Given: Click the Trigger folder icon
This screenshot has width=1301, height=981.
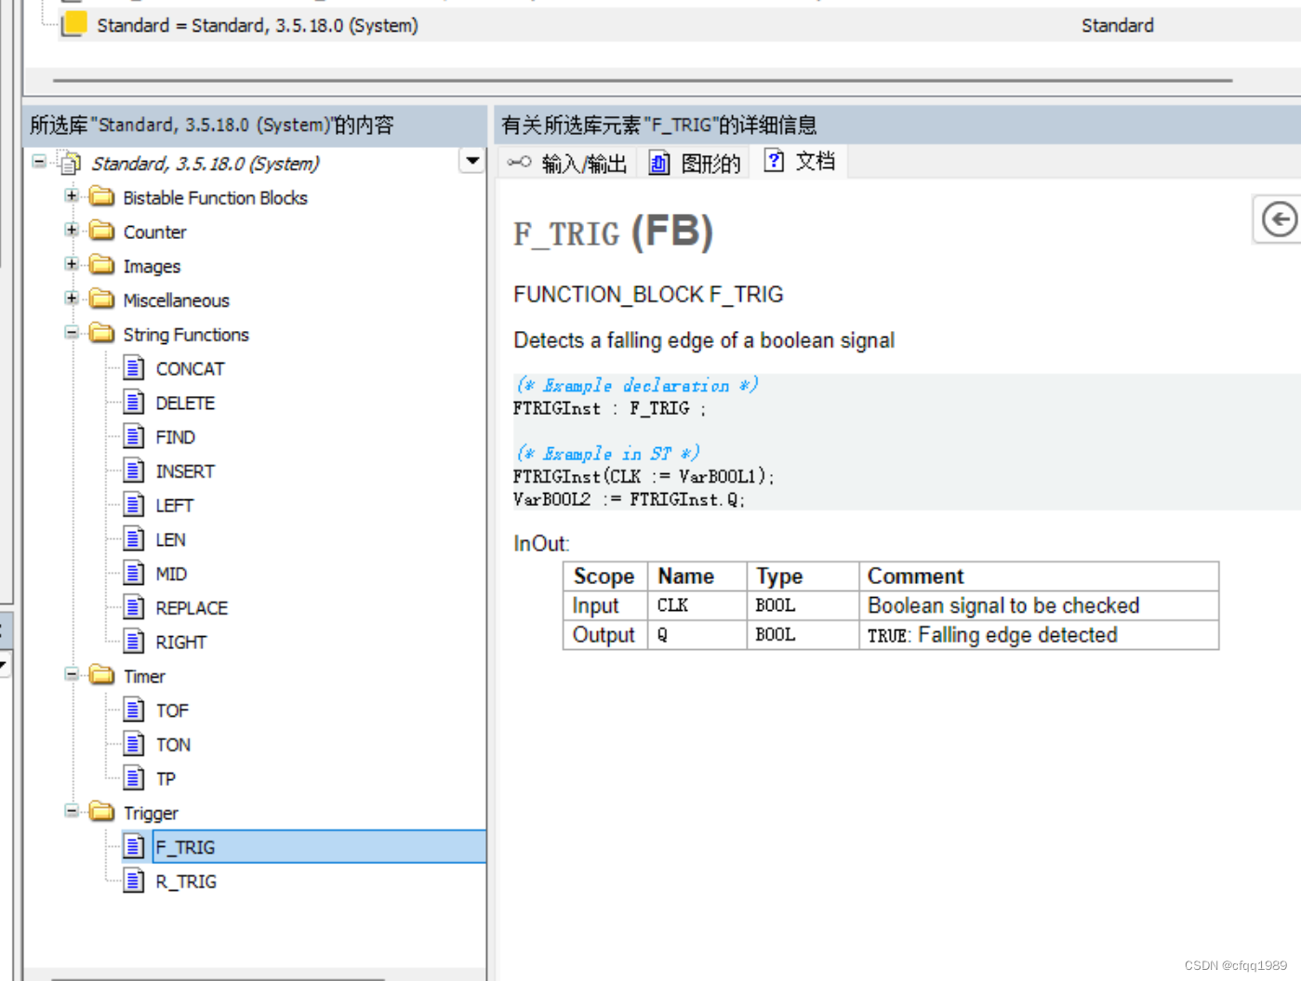Looking at the screenshot, I should point(101,813).
